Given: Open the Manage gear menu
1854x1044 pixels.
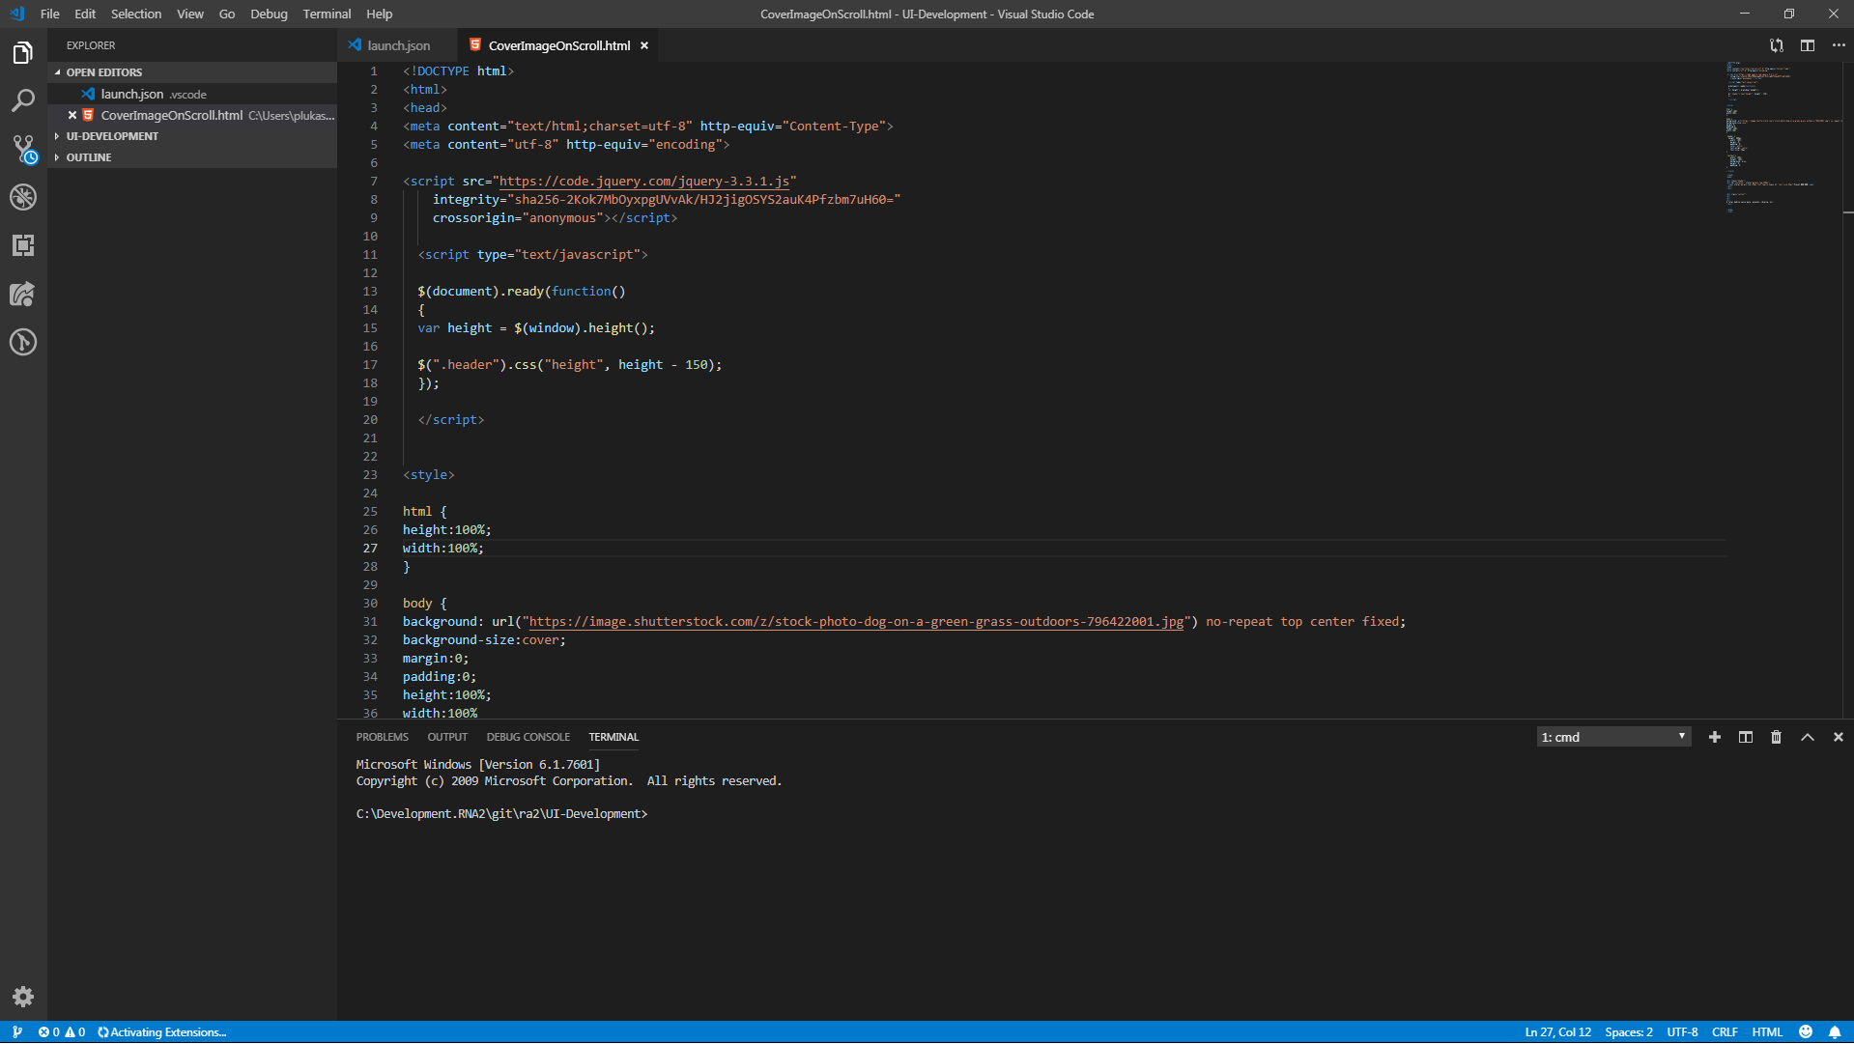Looking at the screenshot, I should (x=23, y=997).
